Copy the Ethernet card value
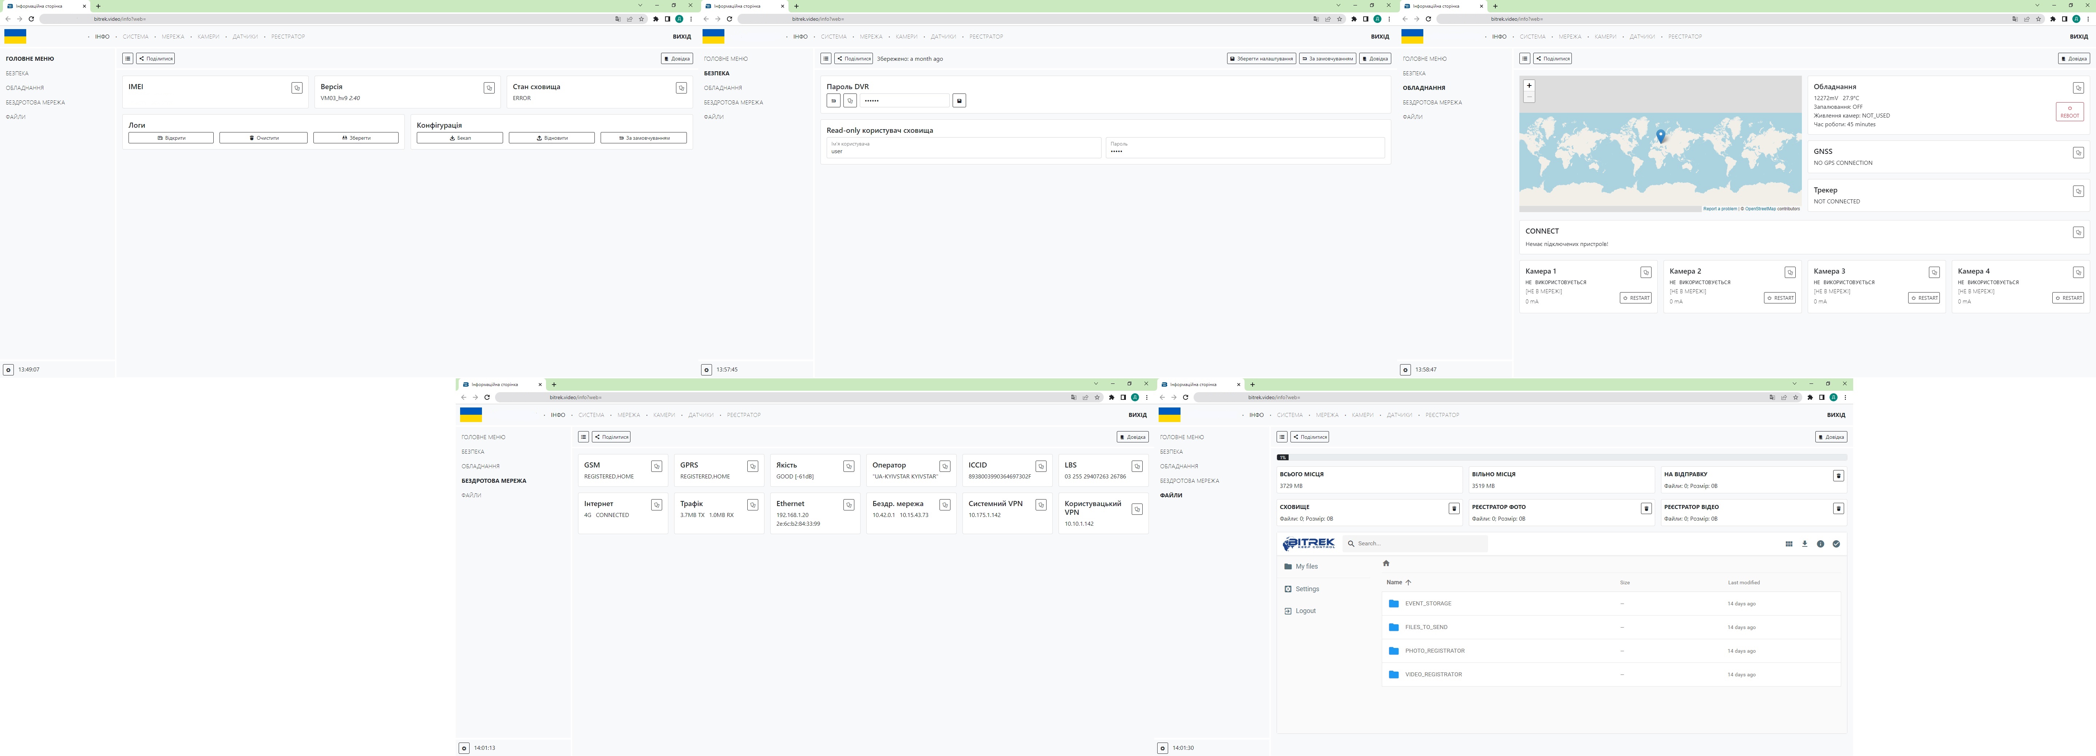 (x=849, y=505)
